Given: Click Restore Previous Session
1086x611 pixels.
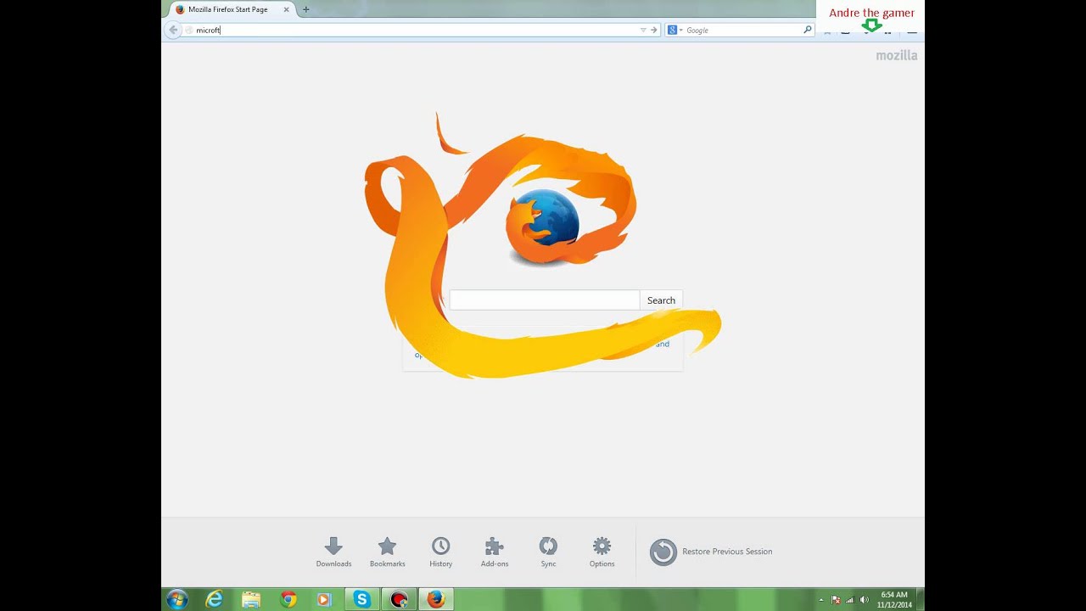Looking at the screenshot, I should tap(711, 552).
